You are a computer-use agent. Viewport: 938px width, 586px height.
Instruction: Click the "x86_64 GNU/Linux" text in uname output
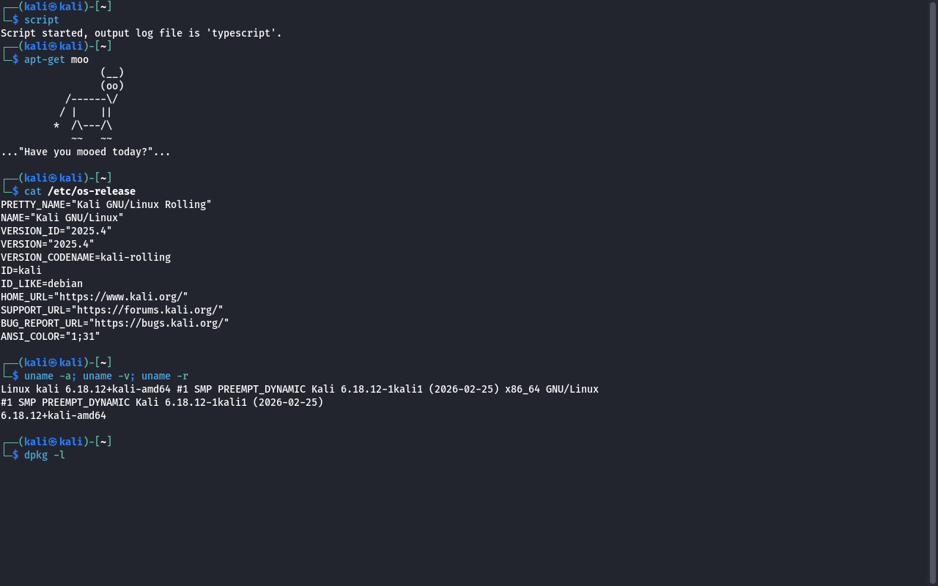click(552, 389)
